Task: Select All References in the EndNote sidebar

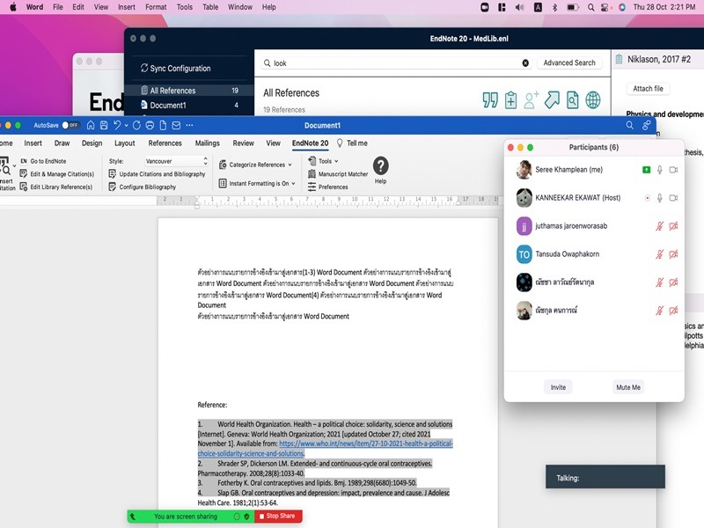Action: [x=172, y=91]
